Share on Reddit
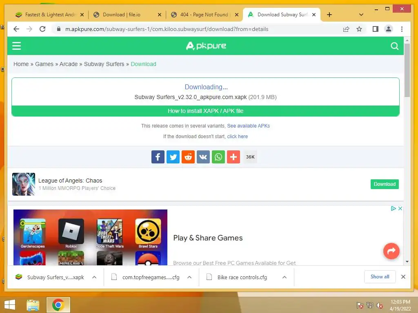Viewport: 418px width, 313px height. [x=188, y=157]
